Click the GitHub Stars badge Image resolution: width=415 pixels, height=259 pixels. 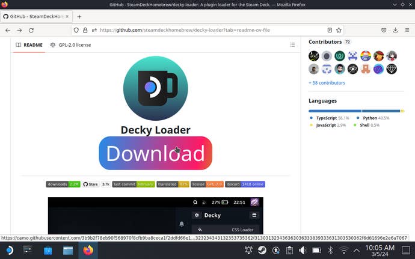(x=90, y=184)
